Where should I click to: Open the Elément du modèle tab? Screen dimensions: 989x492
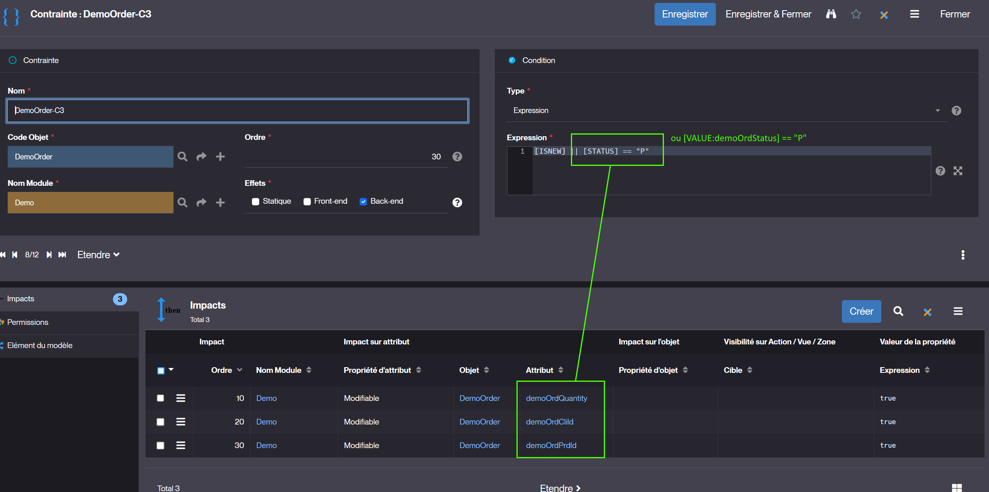40,345
